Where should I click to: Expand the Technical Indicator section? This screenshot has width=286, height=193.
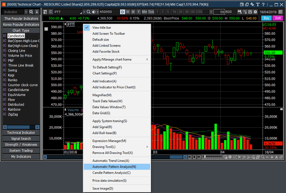[21, 133]
